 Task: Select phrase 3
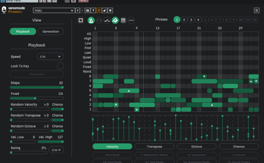191,20
